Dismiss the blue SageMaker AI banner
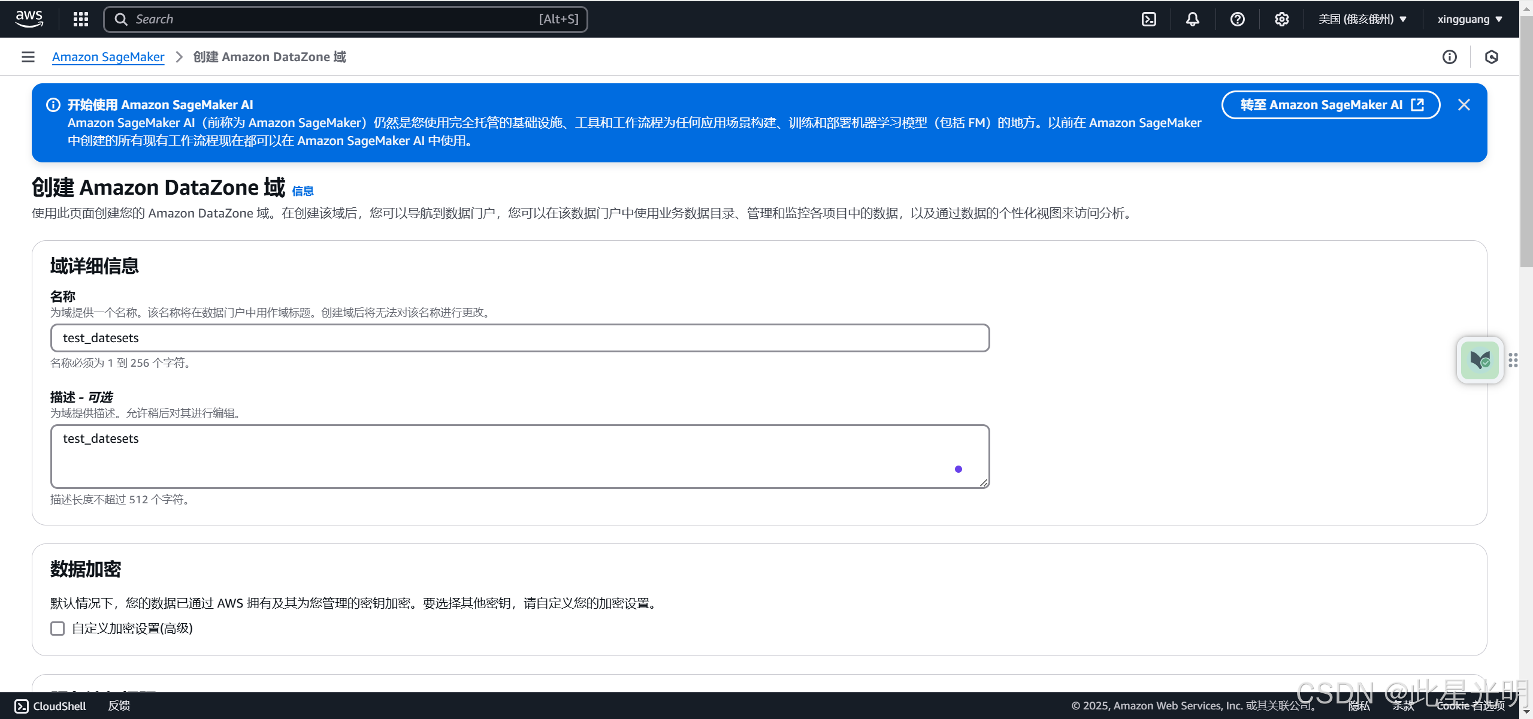The height and width of the screenshot is (719, 1533). (1464, 105)
